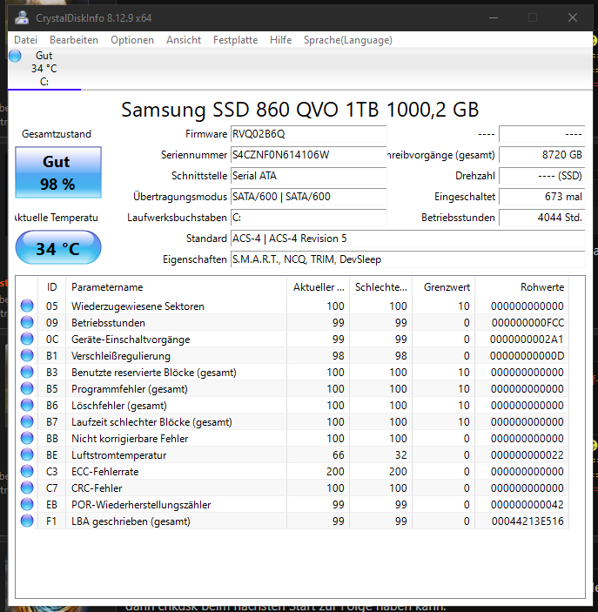This screenshot has width=598, height=612.
Task: Click the Firmware field RVQ02B6Q
Action: tap(308, 134)
